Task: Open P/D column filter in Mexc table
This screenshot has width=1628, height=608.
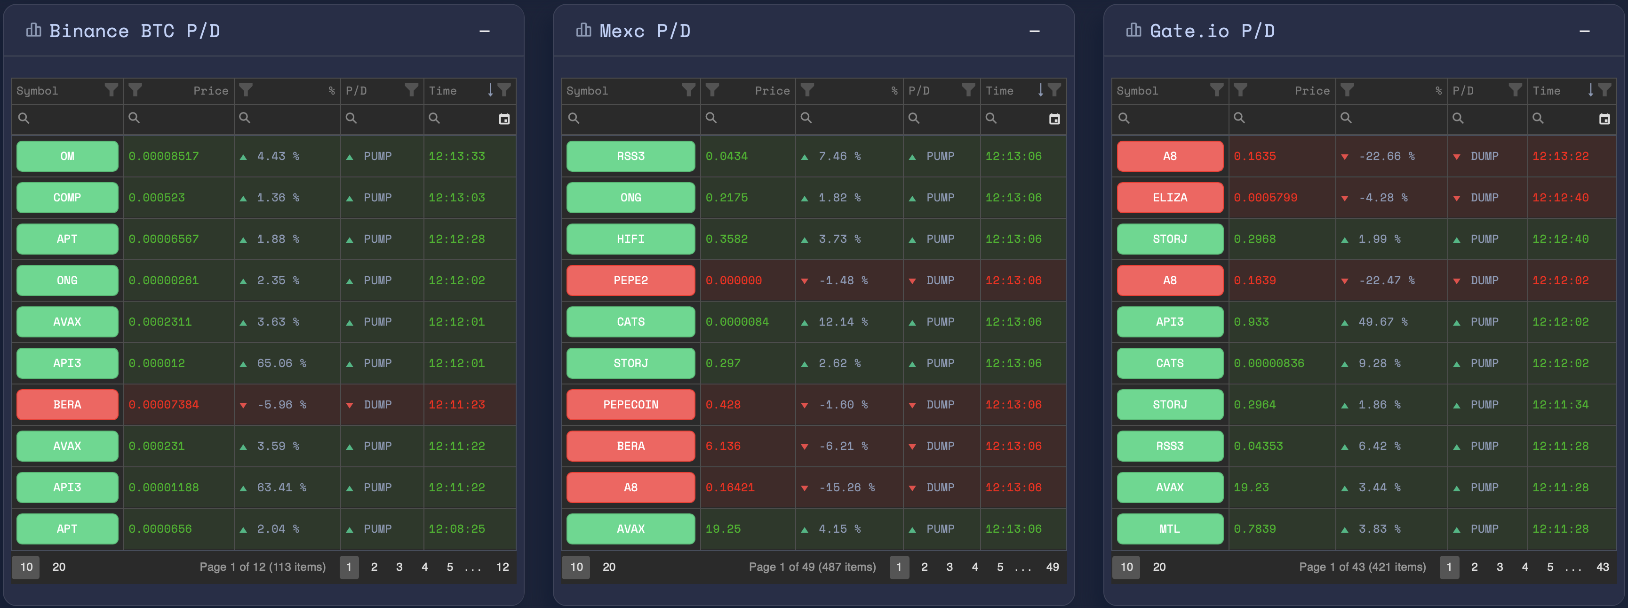Action: click(968, 90)
